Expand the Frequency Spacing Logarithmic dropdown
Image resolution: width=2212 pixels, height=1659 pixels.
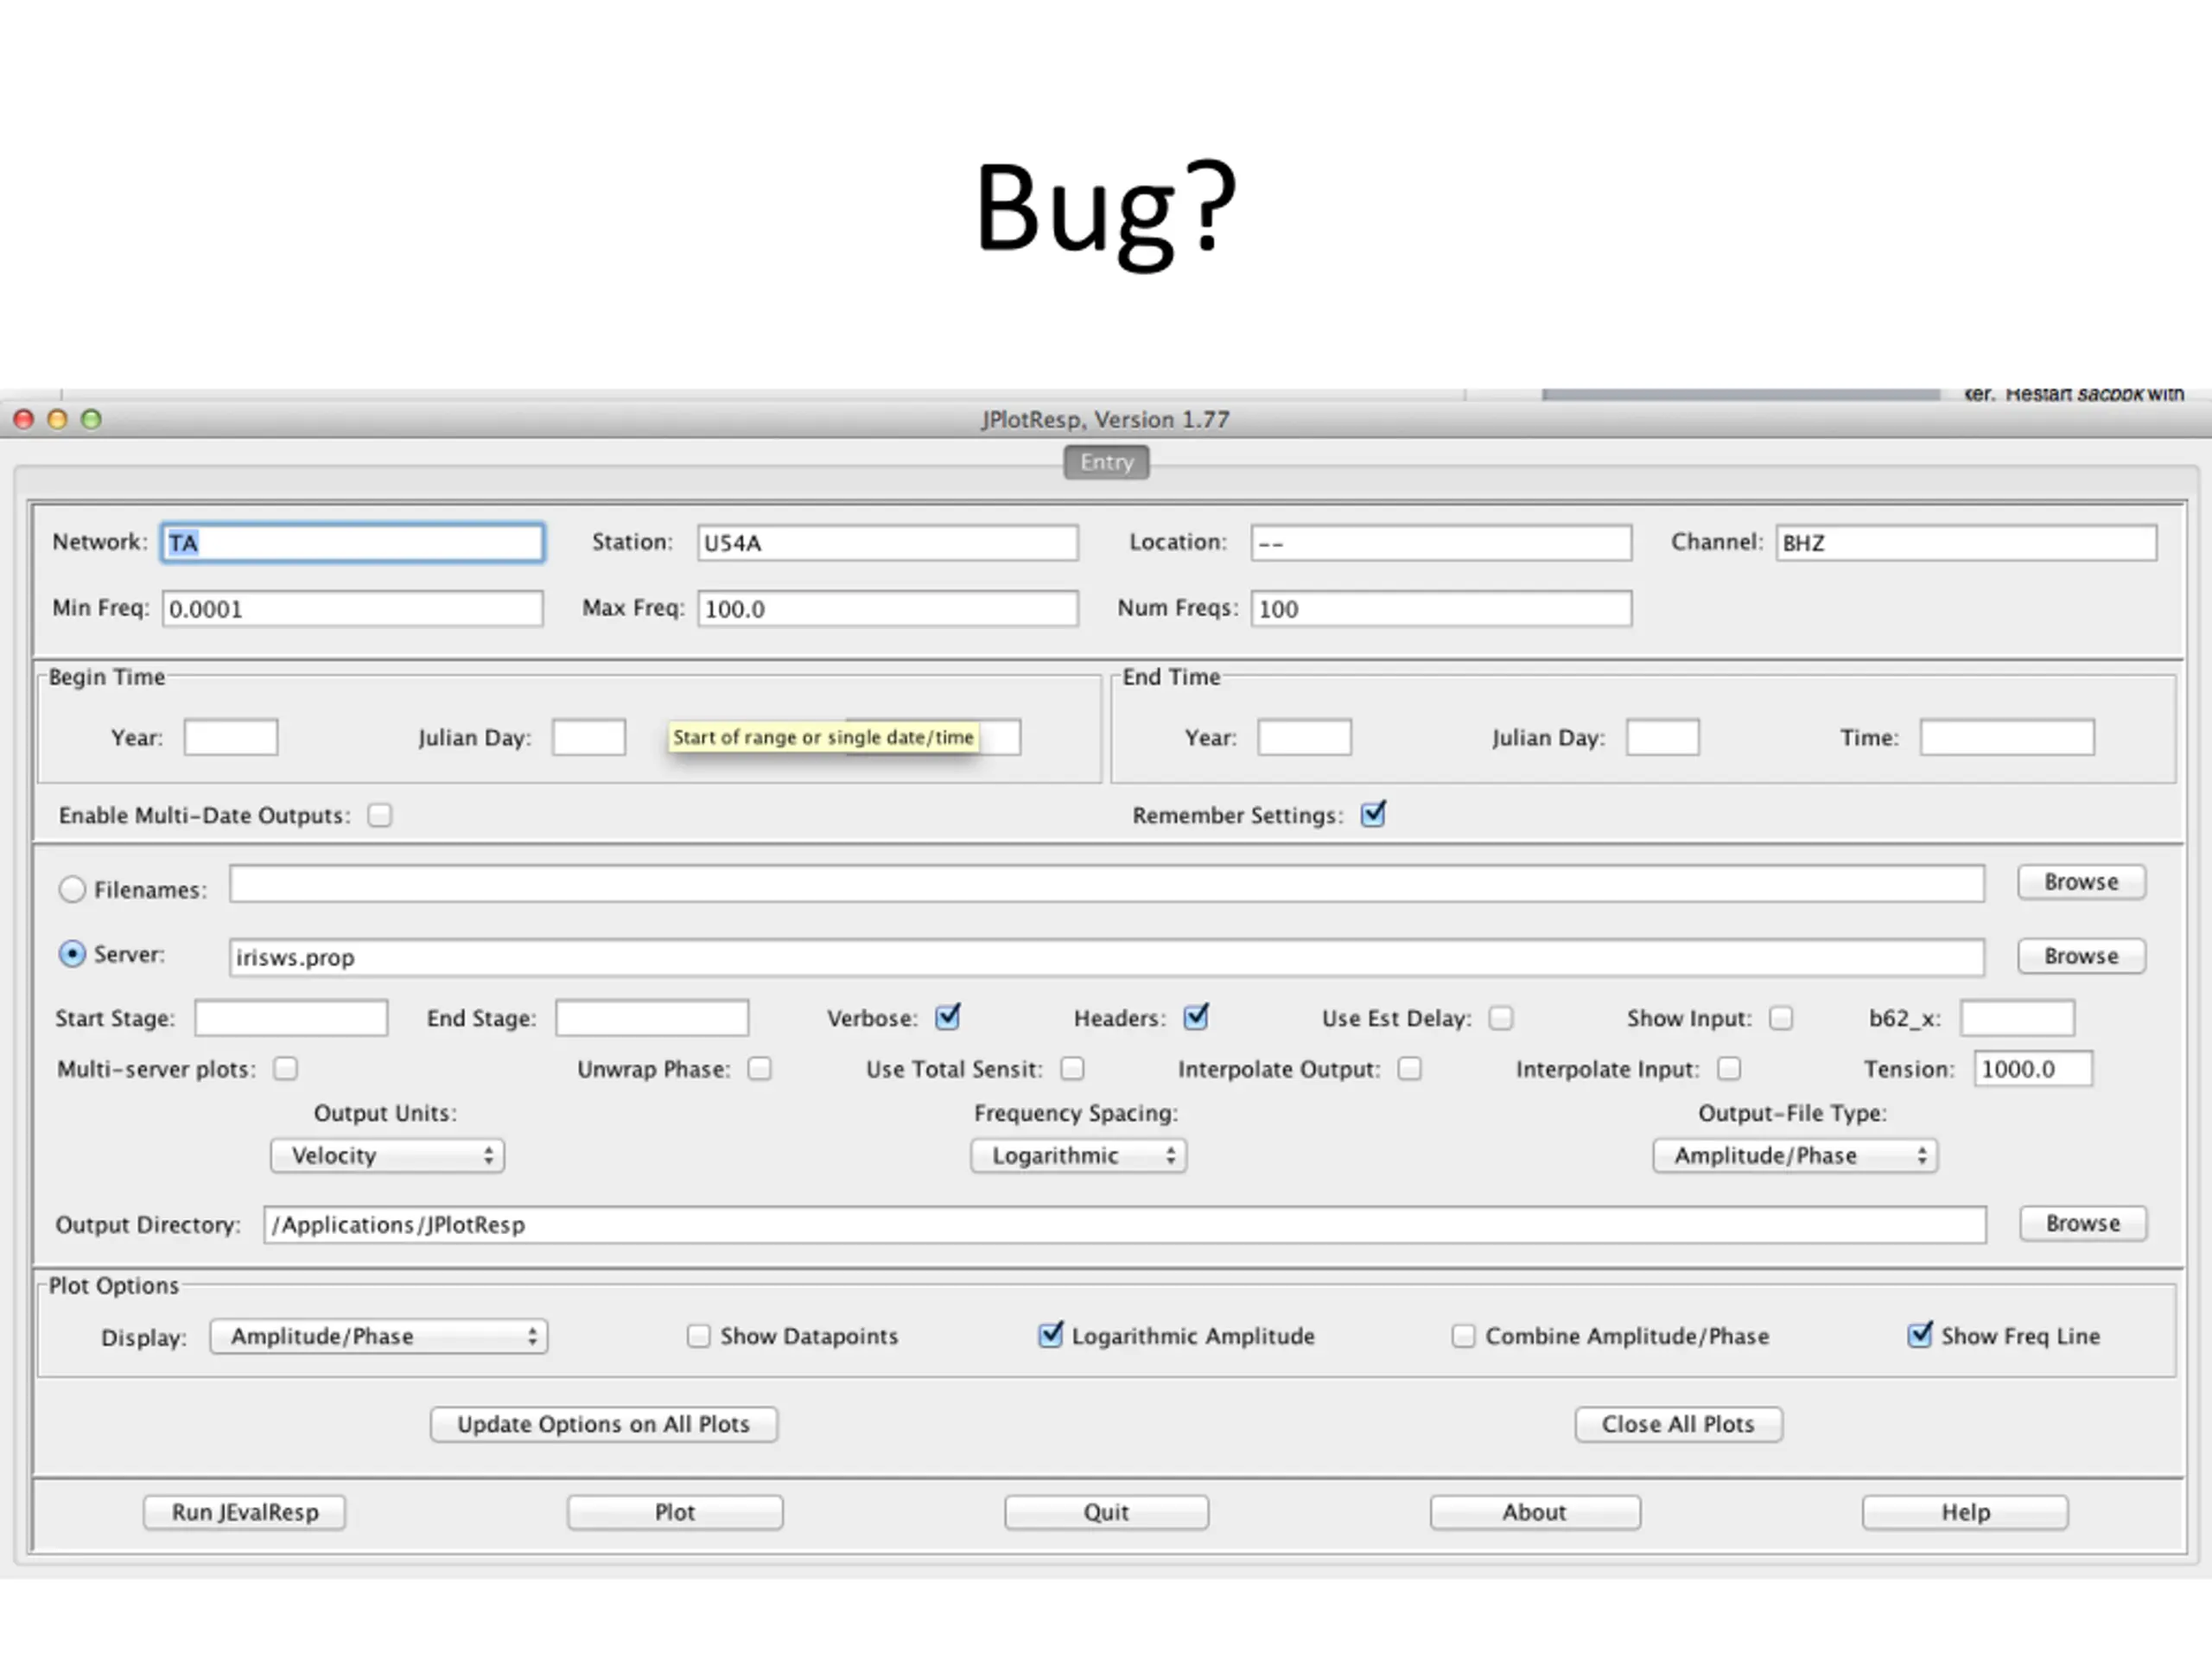click(1078, 1156)
